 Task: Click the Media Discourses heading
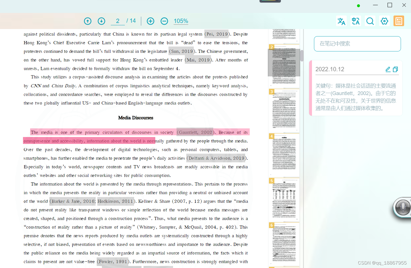(x=135, y=118)
